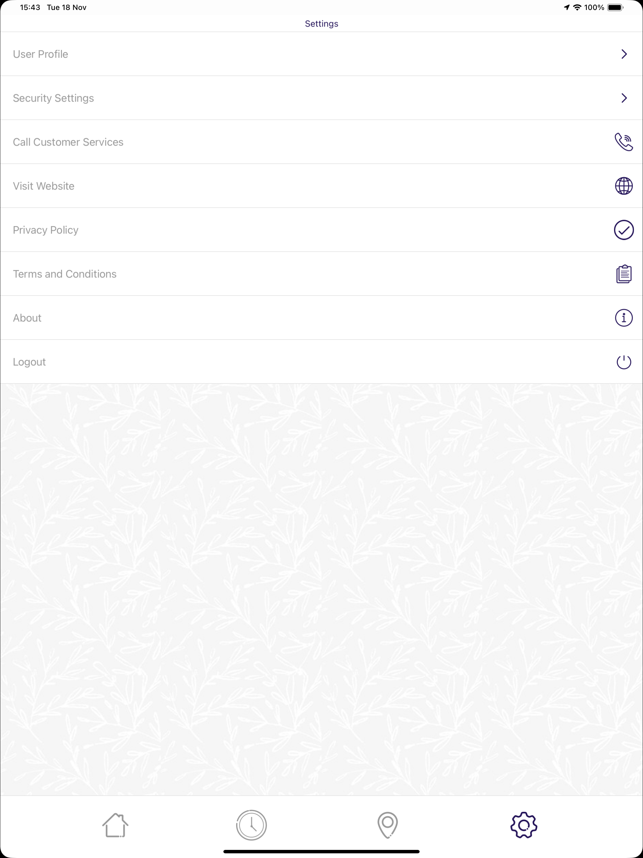Select the settings gear tab
643x858 pixels.
point(524,825)
